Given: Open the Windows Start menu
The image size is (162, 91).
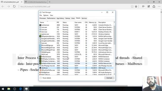Looking at the screenshot, I should [x=3, y=89].
